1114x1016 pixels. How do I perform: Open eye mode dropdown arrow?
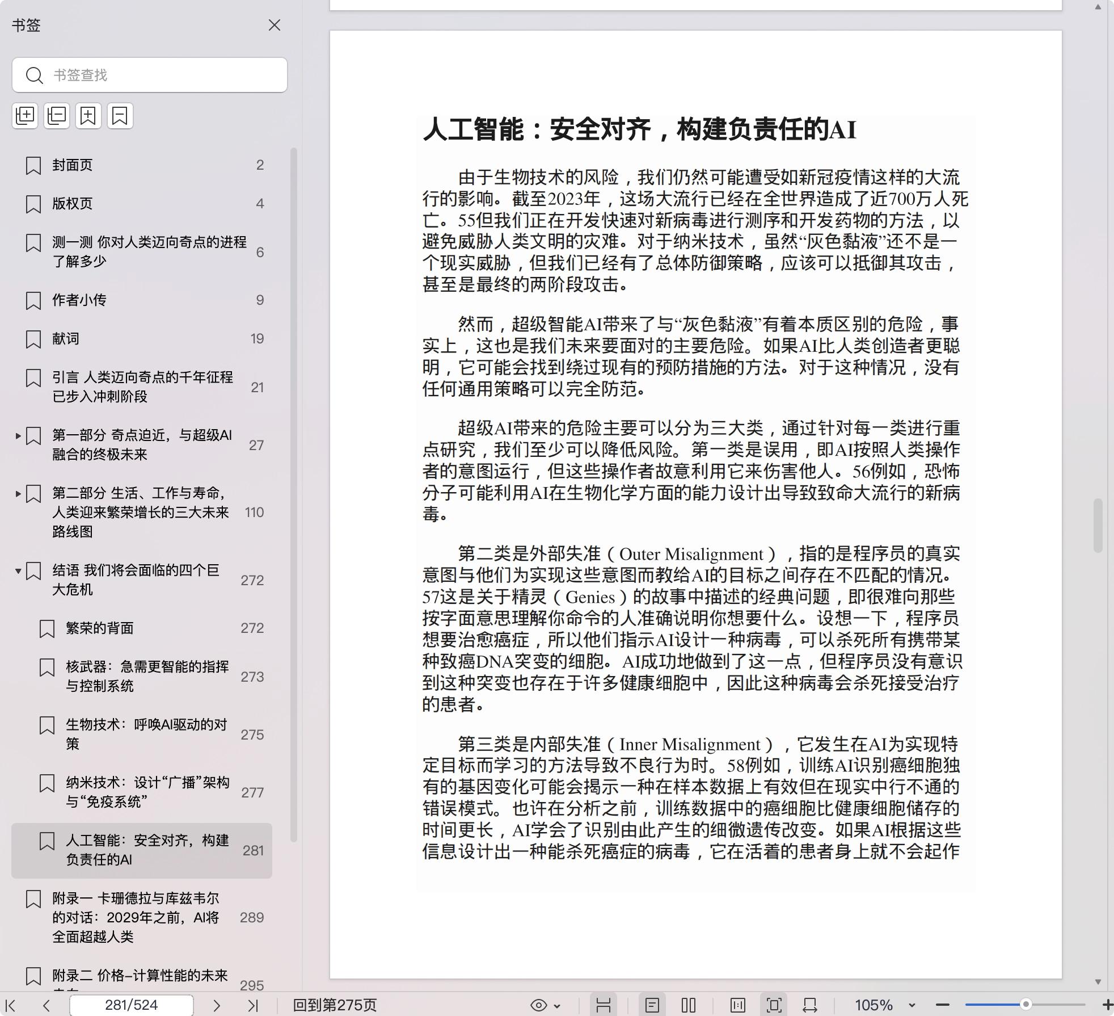557,1006
